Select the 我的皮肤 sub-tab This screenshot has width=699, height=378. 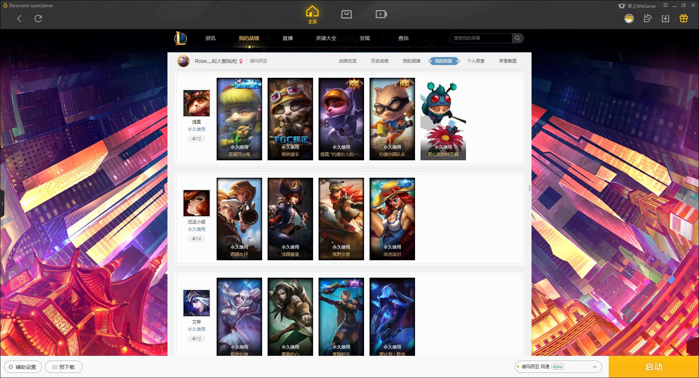coord(444,61)
